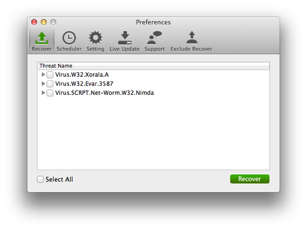Sort by the Threat Name column header
Screen dimensions: 307x230
coord(153,66)
